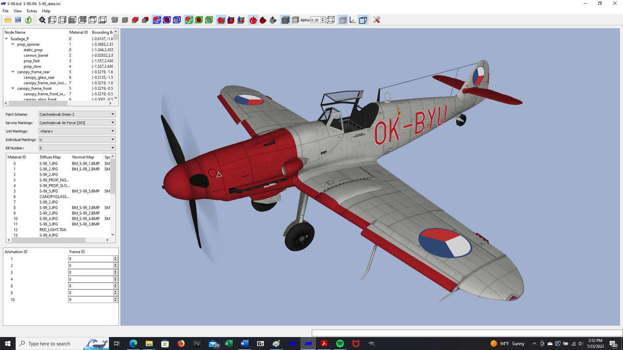The width and height of the screenshot is (623, 350).
Task: Click the Normal Map column header
Action: click(87, 157)
